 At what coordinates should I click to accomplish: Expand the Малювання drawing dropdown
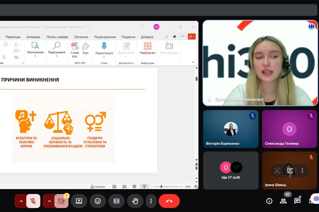[x=35, y=56]
